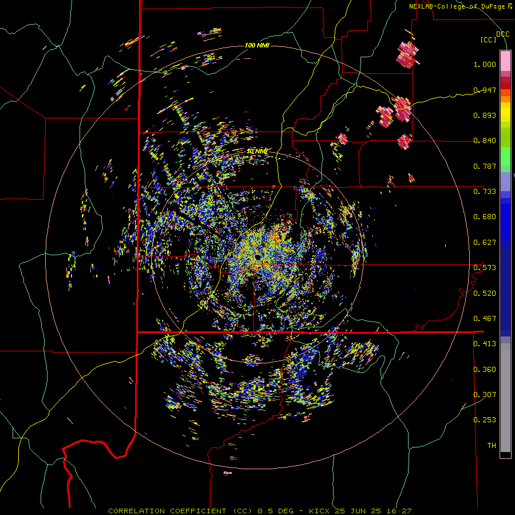The width and height of the screenshot is (515, 515).
Task: Click the 0.840 color scale value
Action: pyautogui.click(x=485, y=141)
